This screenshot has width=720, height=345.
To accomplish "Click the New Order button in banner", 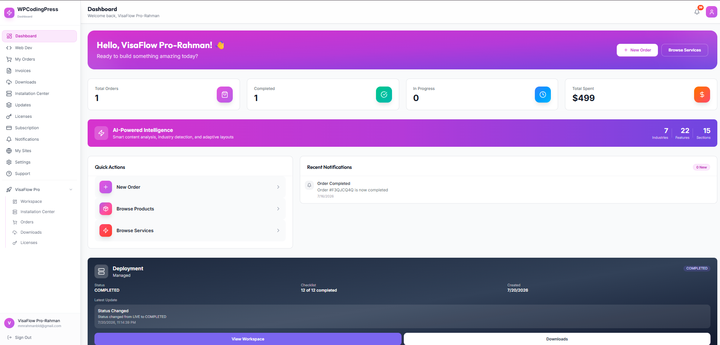I will click(637, 50).
